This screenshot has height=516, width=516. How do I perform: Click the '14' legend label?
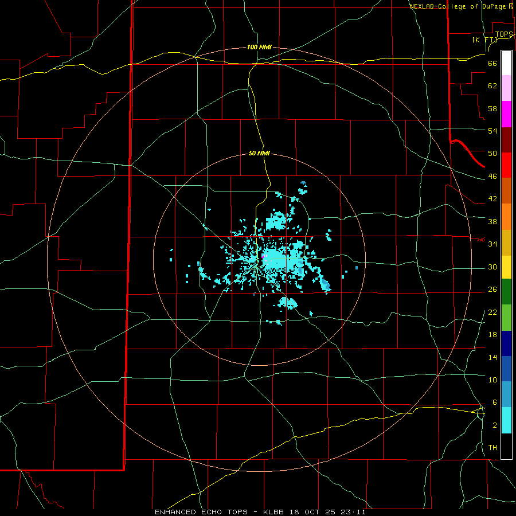492,357
